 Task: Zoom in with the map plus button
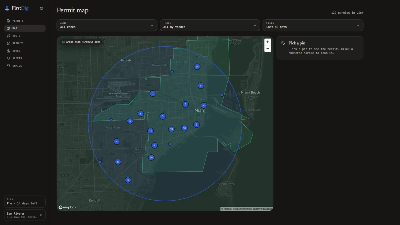click(x=268, y=42)
